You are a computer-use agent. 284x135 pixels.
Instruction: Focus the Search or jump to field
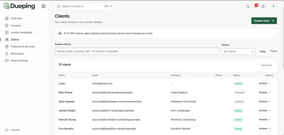click(x=84, y=6)
